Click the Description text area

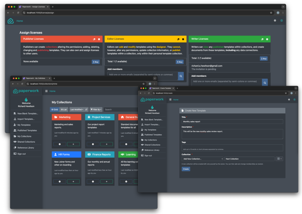click(x=232, y=134)
